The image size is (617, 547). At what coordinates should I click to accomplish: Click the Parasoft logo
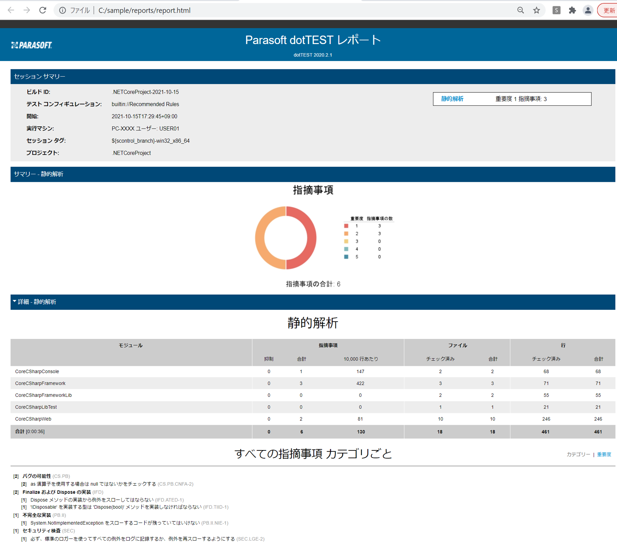(32, 45)
